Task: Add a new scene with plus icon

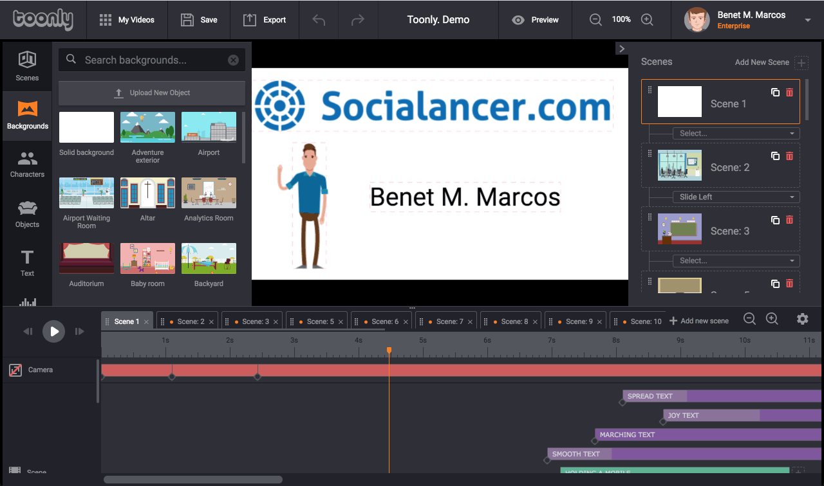Action: click(x=801, y=62)
